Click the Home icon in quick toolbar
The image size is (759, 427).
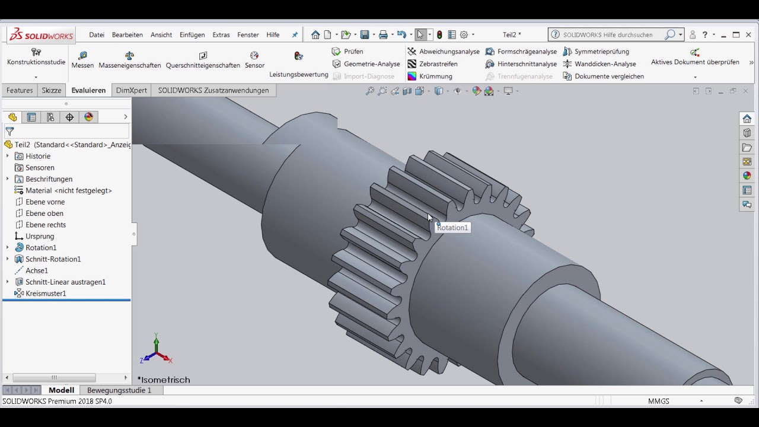pyautogui.click(x=315, y=35)
